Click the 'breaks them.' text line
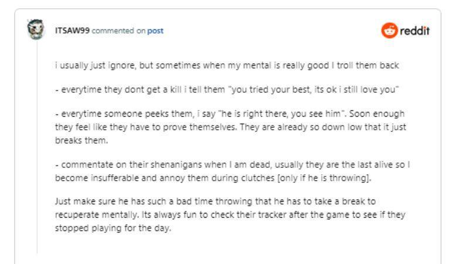This screenshot has height=264, width=469. click(81, 140)
